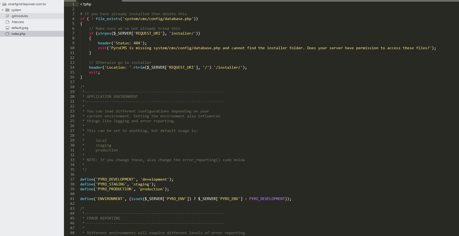Click the standalone exit; statement on line 15
The width and height of the screenshot is (459, 236).
tap(94, 72)
